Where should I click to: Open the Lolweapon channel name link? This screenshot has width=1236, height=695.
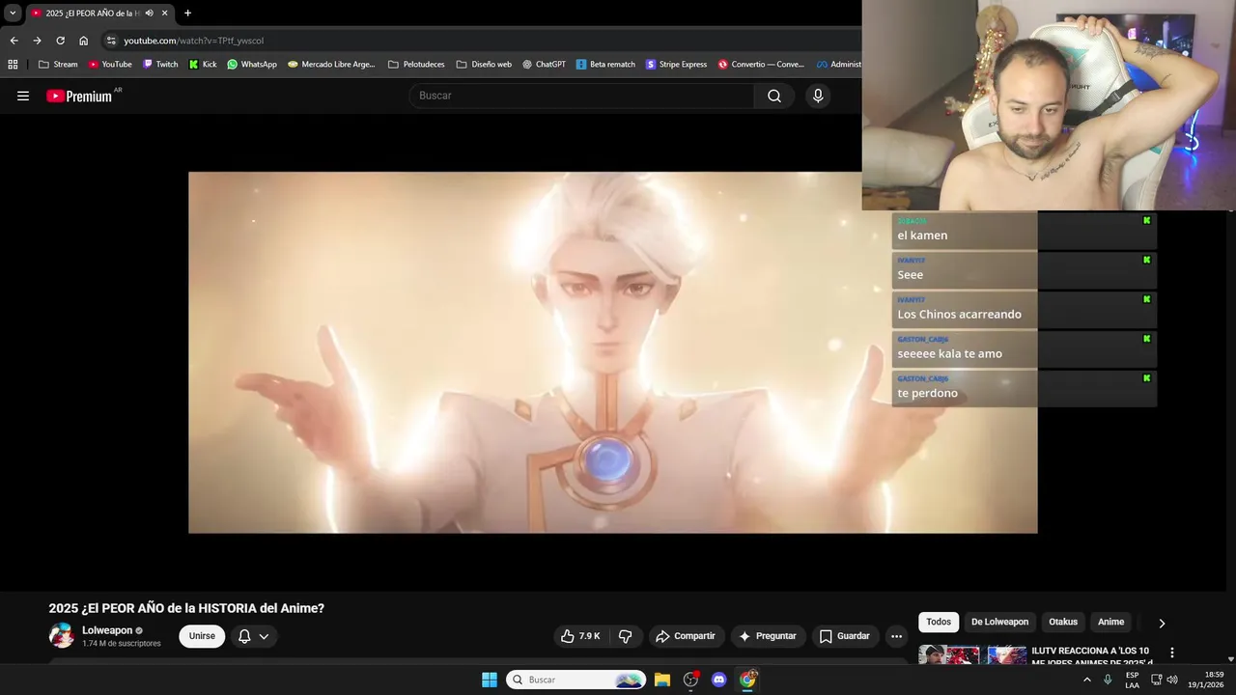pyautogui.click(x=107, y=630)
